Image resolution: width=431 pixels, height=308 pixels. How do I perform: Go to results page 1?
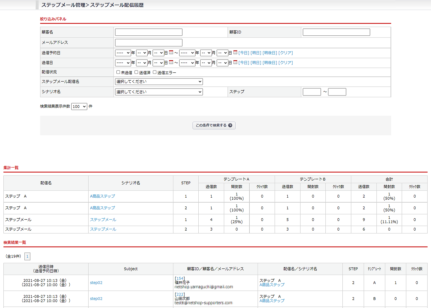(27, 256)
